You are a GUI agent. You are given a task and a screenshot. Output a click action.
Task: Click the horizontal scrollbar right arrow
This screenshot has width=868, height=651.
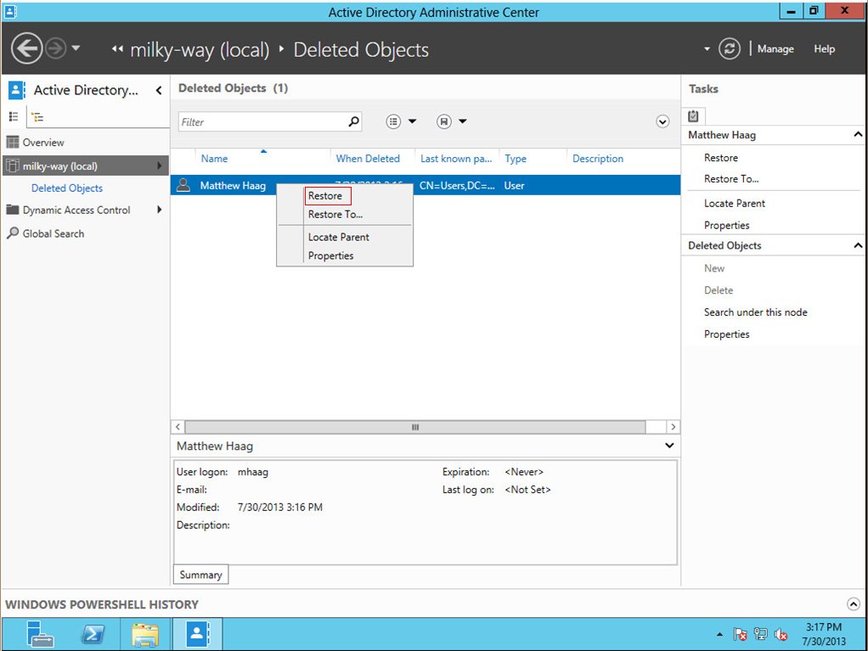pyautogui.click(x=674, y=427)
